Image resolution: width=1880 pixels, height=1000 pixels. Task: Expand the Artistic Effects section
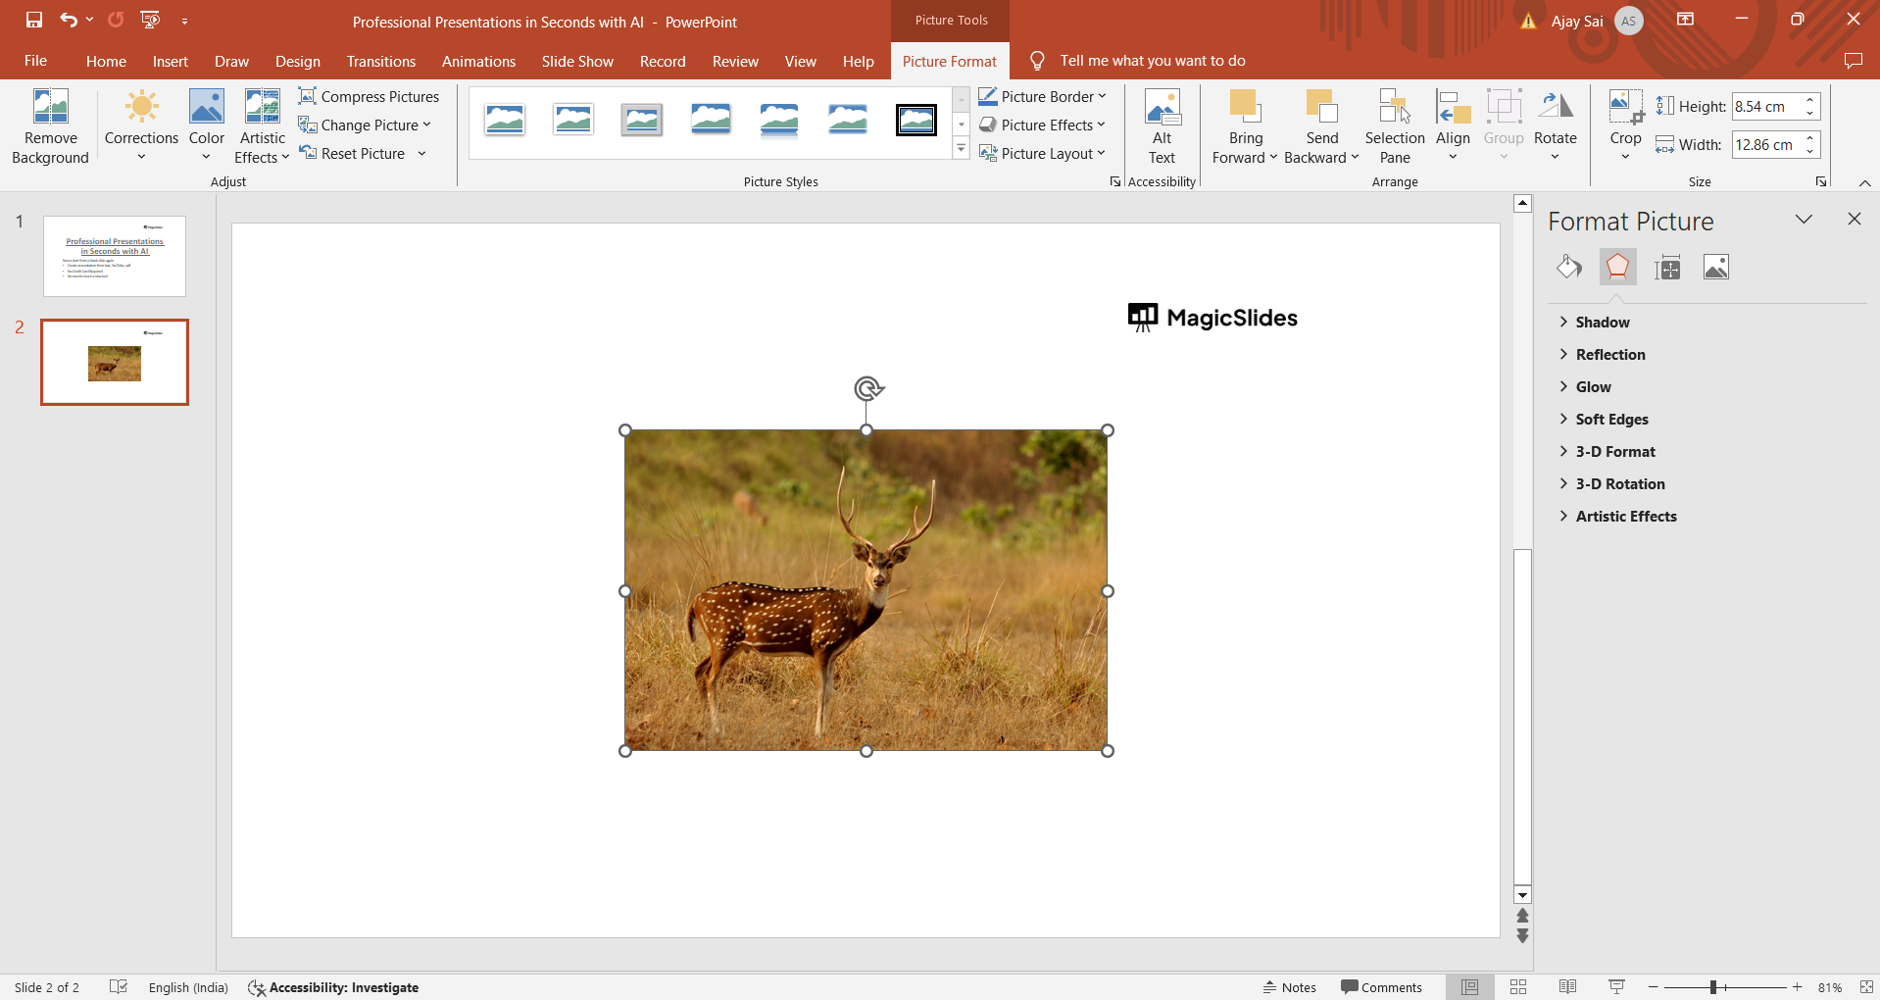point(1625,517)
